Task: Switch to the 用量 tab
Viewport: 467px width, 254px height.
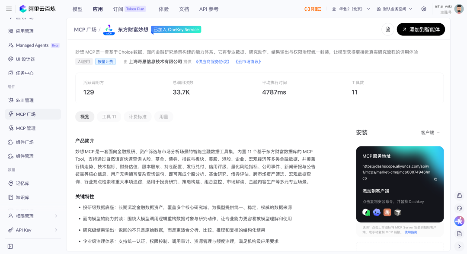Action: pyautogui.click(x=163, y=117)
